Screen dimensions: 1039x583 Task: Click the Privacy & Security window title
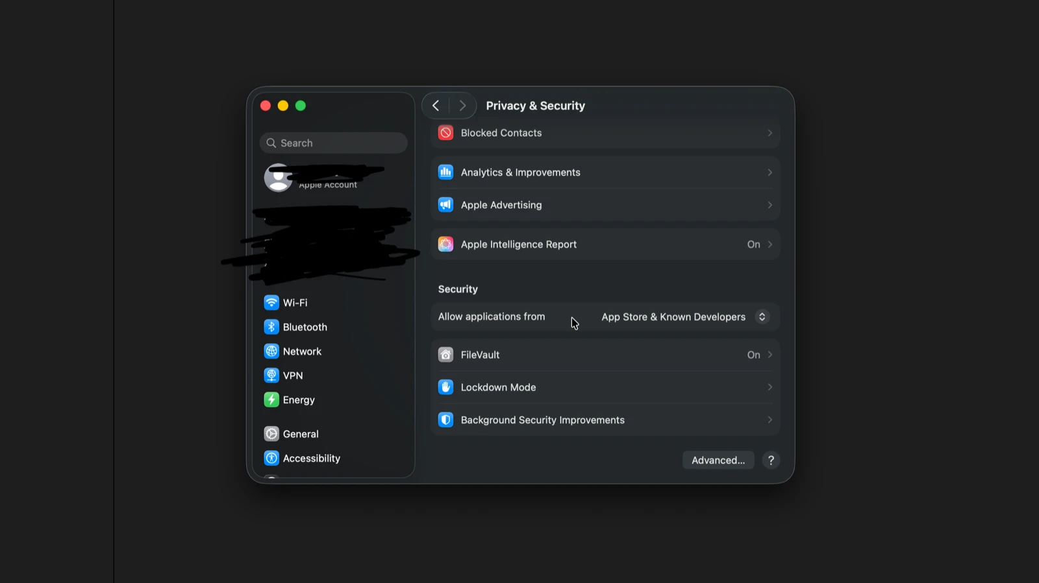click(x=536, y=106)
